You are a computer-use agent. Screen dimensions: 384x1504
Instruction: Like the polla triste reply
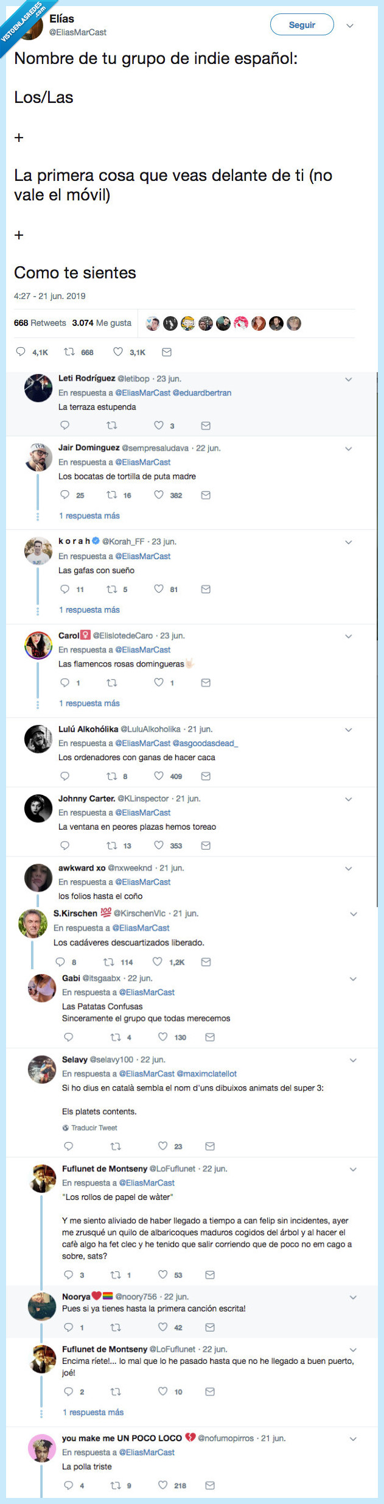point(162,1485)
